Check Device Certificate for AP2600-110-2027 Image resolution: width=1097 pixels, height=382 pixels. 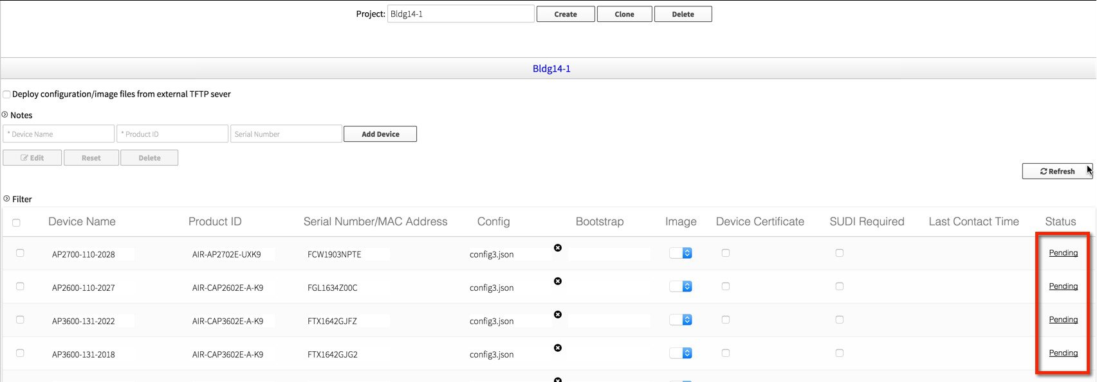click(x=726, y=286)
